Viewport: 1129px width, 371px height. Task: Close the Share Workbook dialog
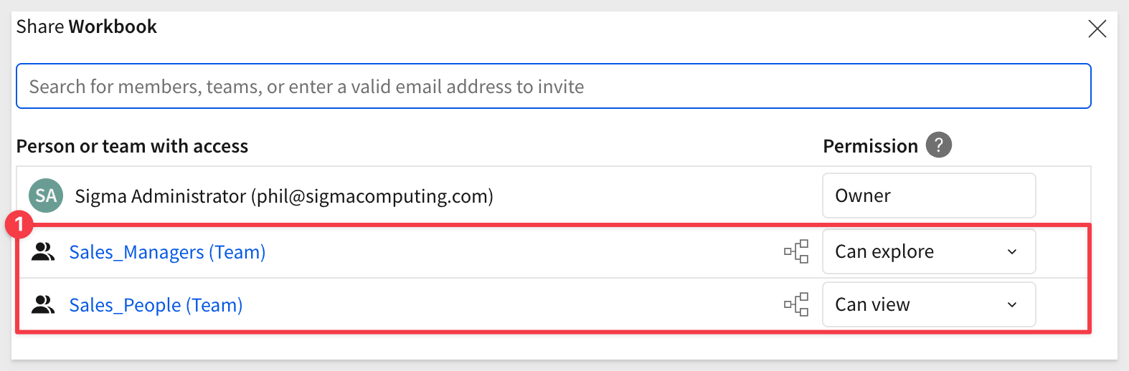tap(1097, 29)
